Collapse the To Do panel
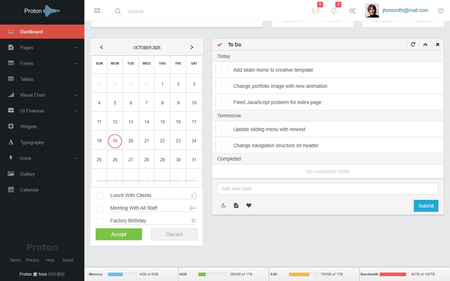Viewport: 450px width, 281px height. coord(425,45)
